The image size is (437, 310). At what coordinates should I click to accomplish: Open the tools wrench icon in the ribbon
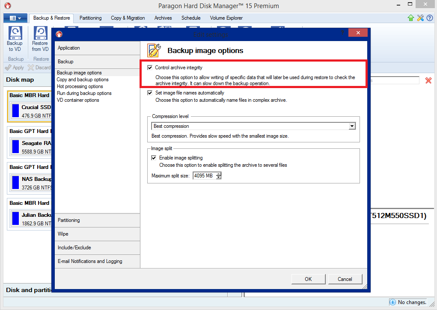(420, 18)
